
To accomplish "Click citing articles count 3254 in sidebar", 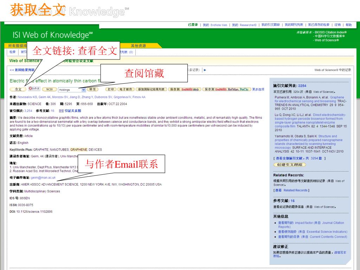I will [x=302, y=86].
